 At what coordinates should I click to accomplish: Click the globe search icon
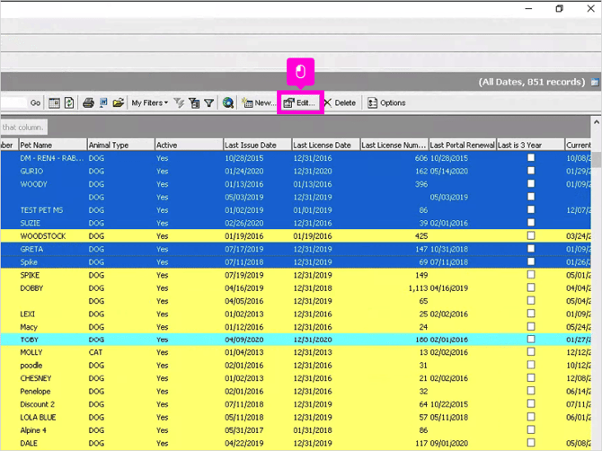(x=228, y=102)
